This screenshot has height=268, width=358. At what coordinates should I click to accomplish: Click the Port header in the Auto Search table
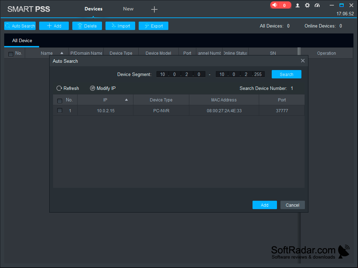tap(282, 100)
